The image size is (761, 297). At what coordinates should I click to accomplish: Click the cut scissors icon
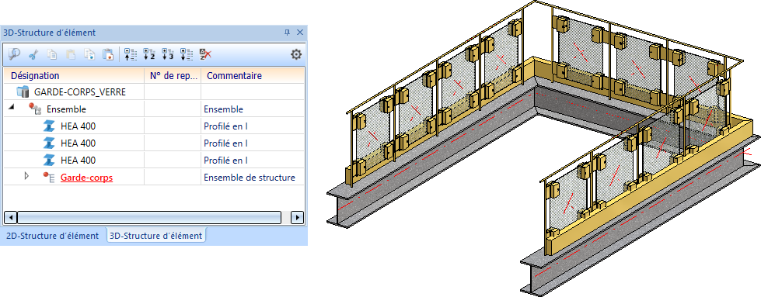pyautogui.click(x=33, y=54)
